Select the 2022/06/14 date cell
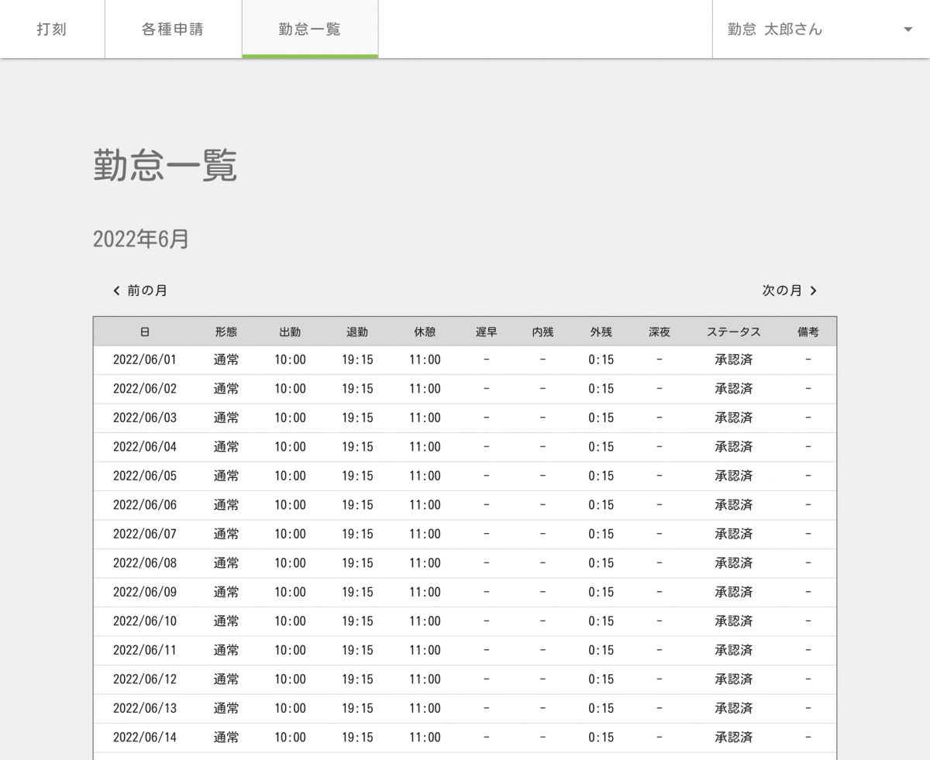 [x=145, y=738]
